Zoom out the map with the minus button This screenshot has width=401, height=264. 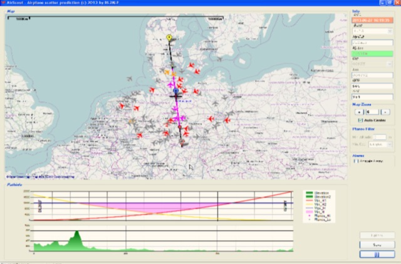(385, 112)
